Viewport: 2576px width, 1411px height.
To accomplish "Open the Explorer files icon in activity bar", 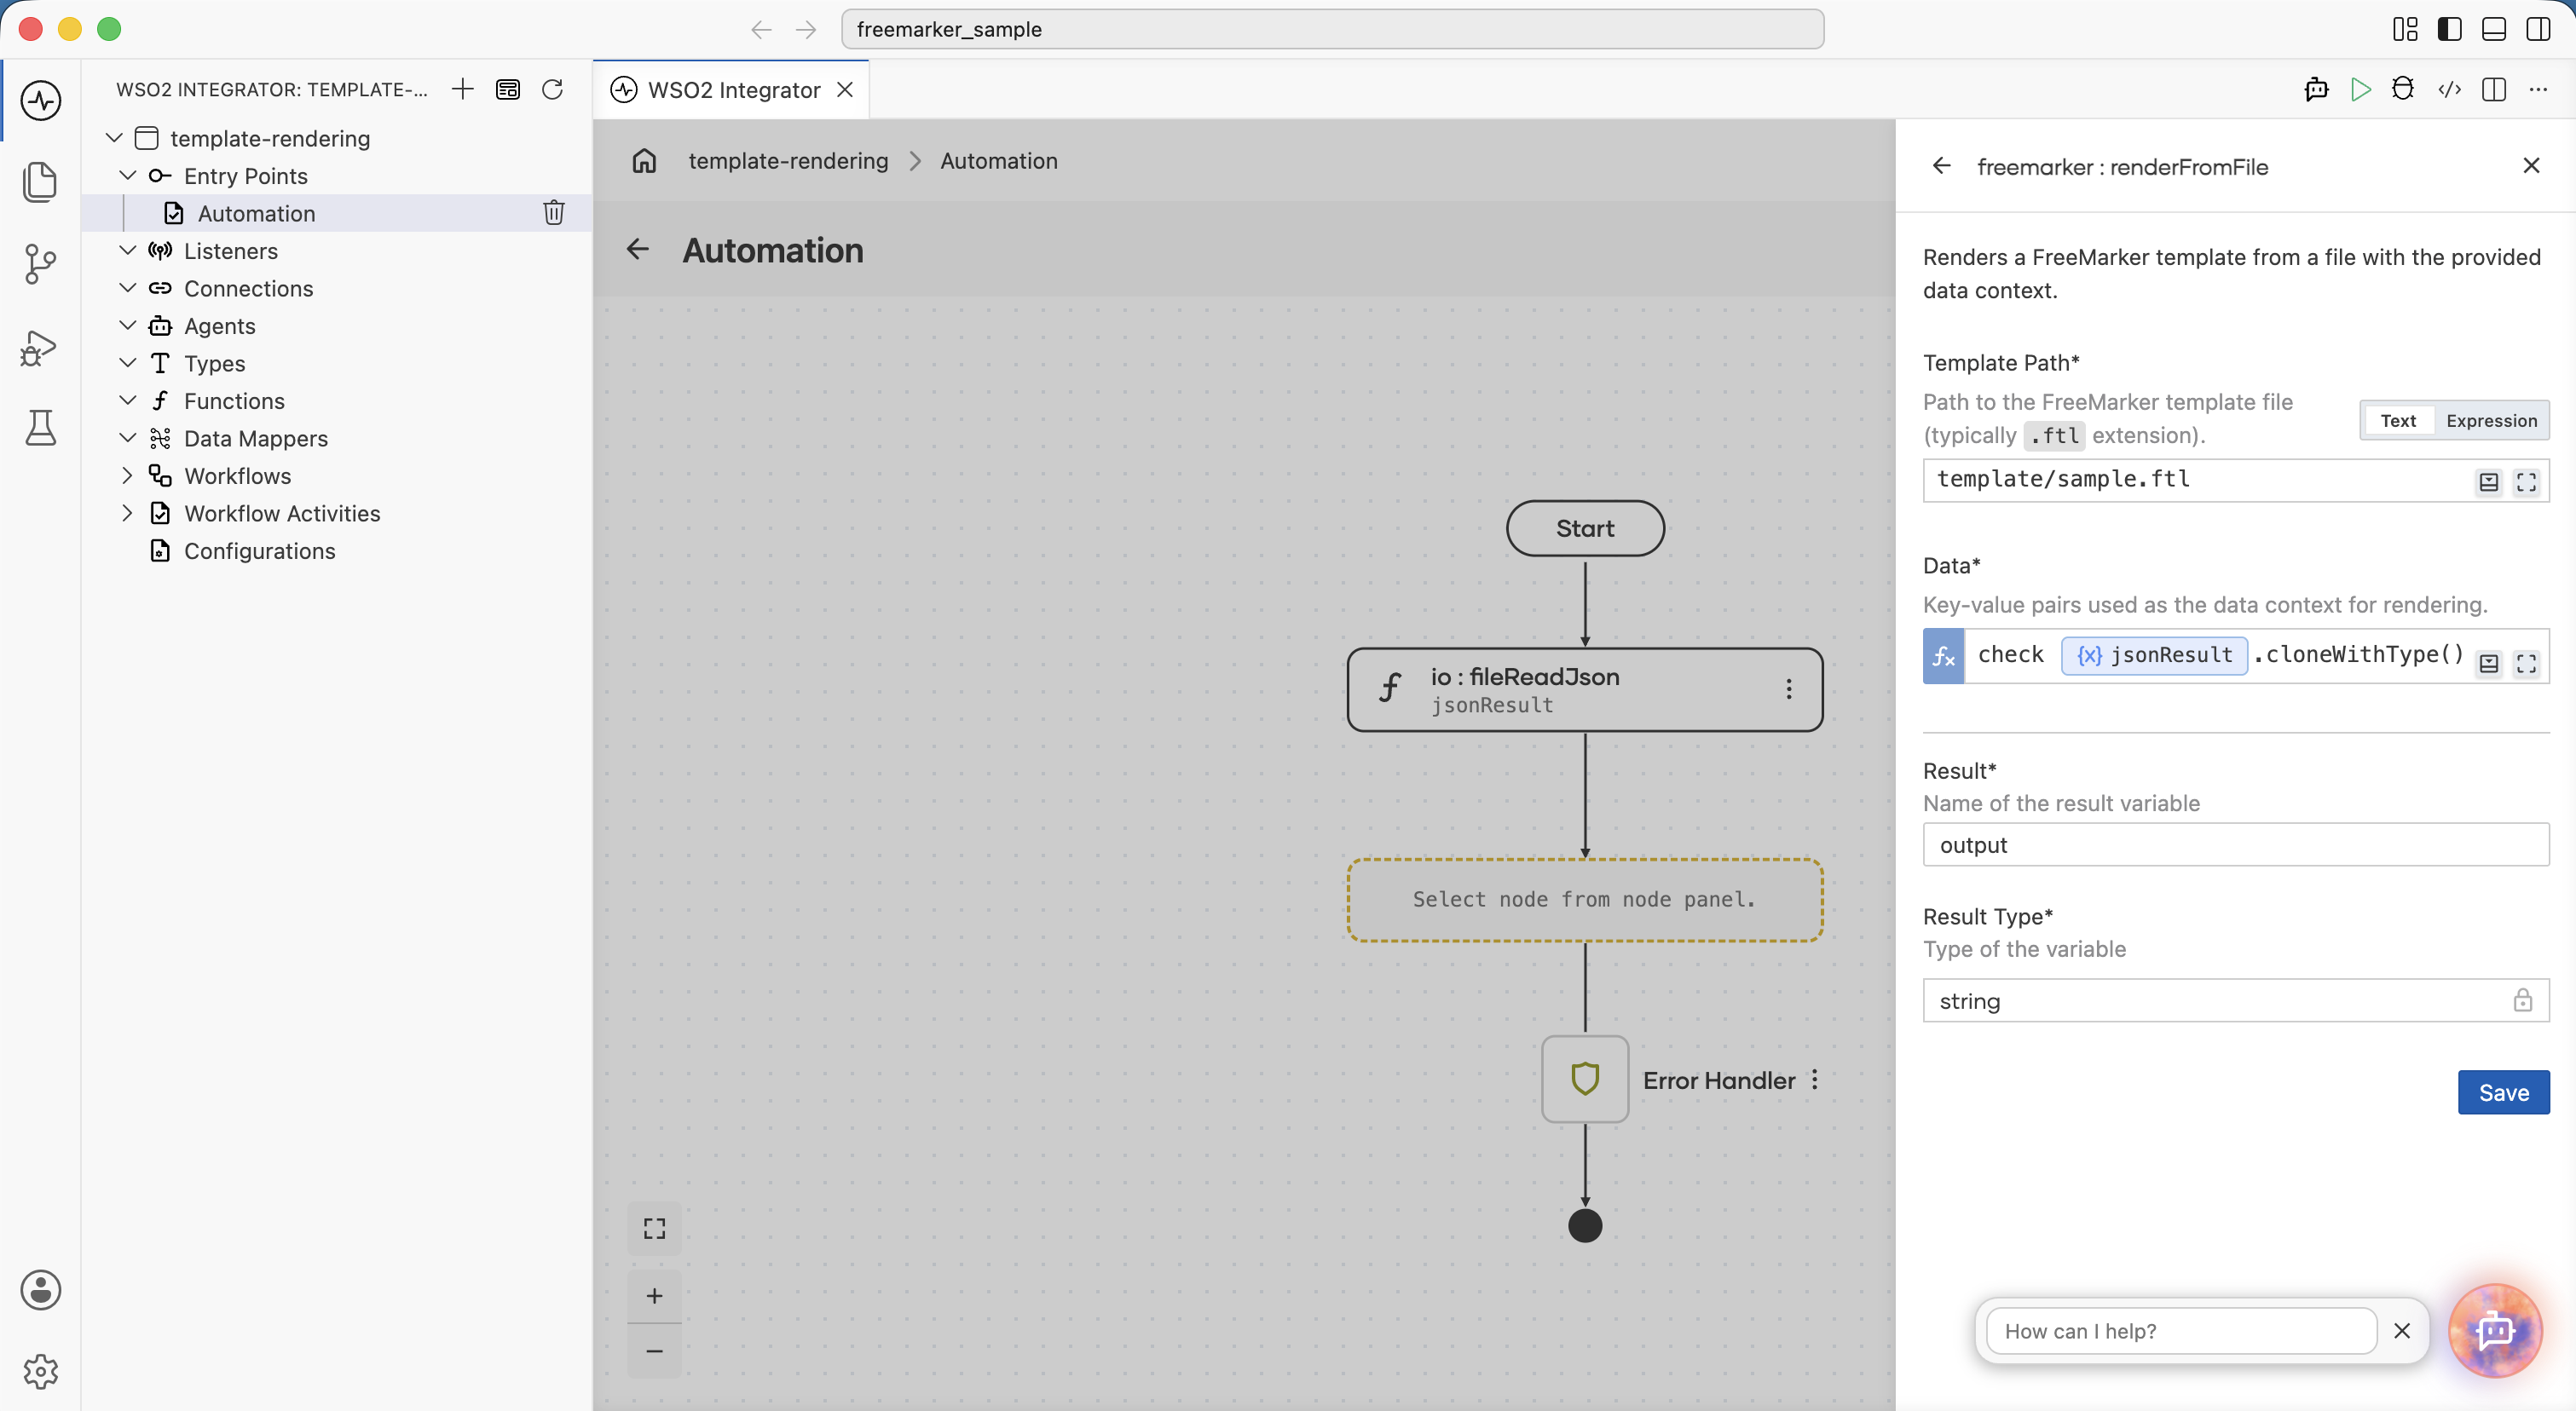I will [41, 181].
